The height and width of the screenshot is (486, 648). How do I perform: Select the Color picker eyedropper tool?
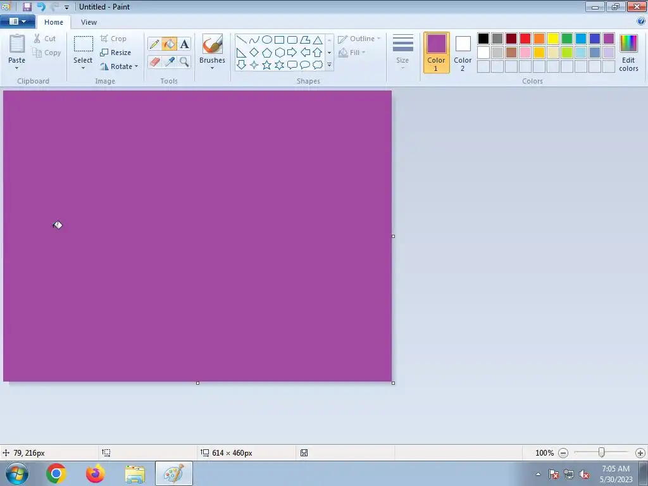click(x=169, y=62)
